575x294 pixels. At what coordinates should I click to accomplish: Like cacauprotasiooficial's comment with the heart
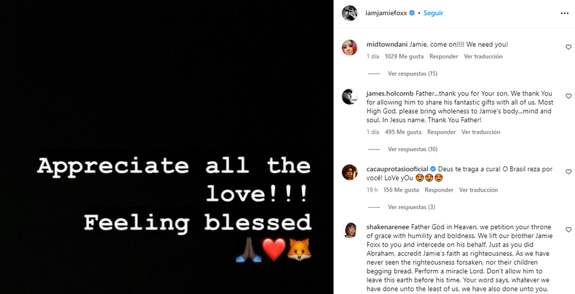[568, 171]
